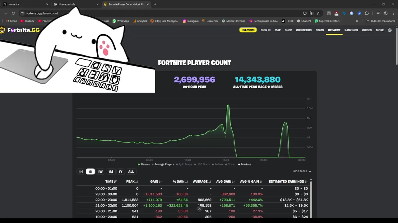Click the gray box extension icon
The width and height of the screenshot is (398, 223).
pos(329,13)
